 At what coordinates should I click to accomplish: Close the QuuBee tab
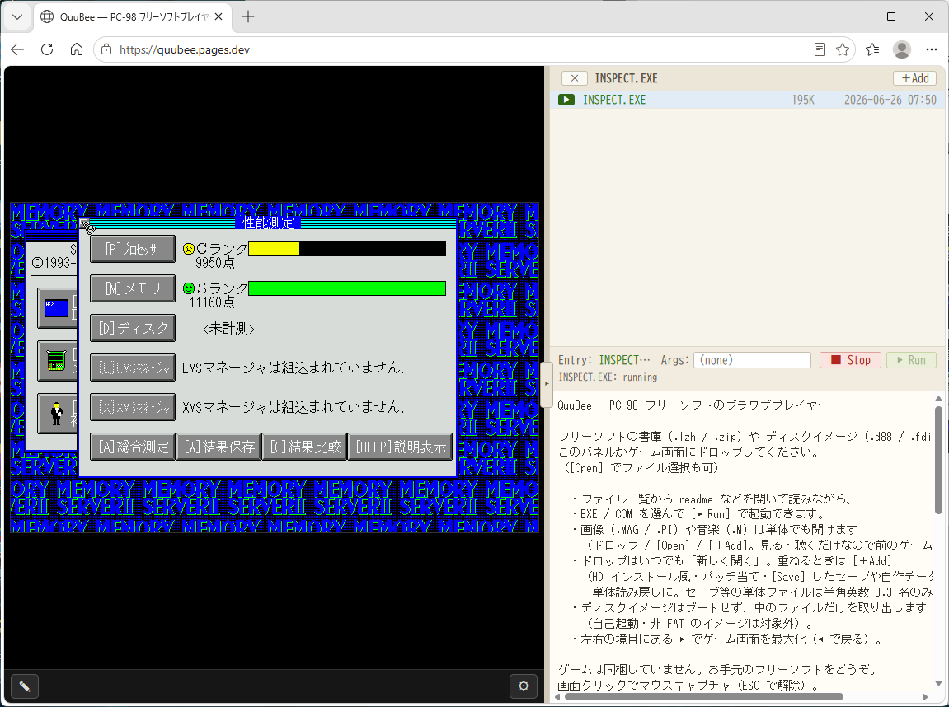(x=218, y=17)
